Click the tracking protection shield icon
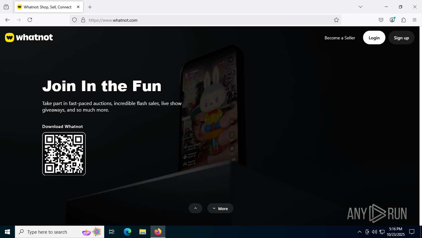This screenshot has height=238, width=422. coord(74,20)
